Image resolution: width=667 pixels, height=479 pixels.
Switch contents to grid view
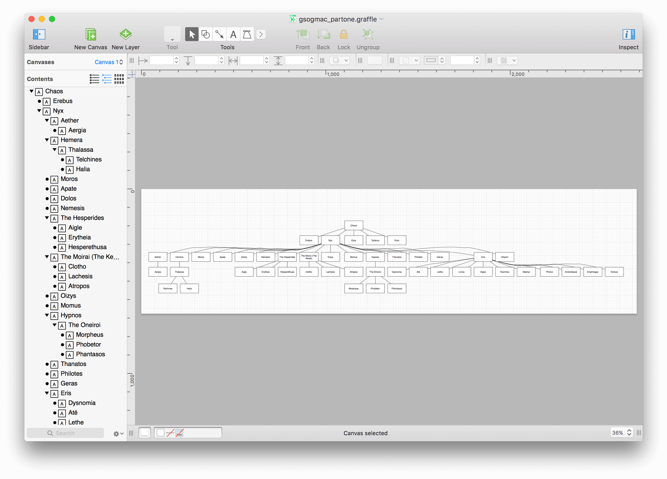[x=119, y=79]
